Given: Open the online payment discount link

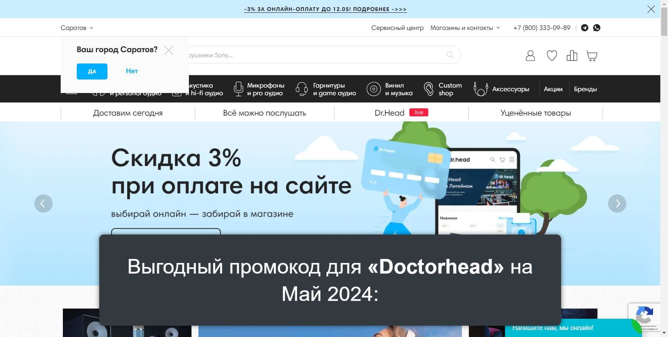Looking at the screenshot, I should [325, 9].
